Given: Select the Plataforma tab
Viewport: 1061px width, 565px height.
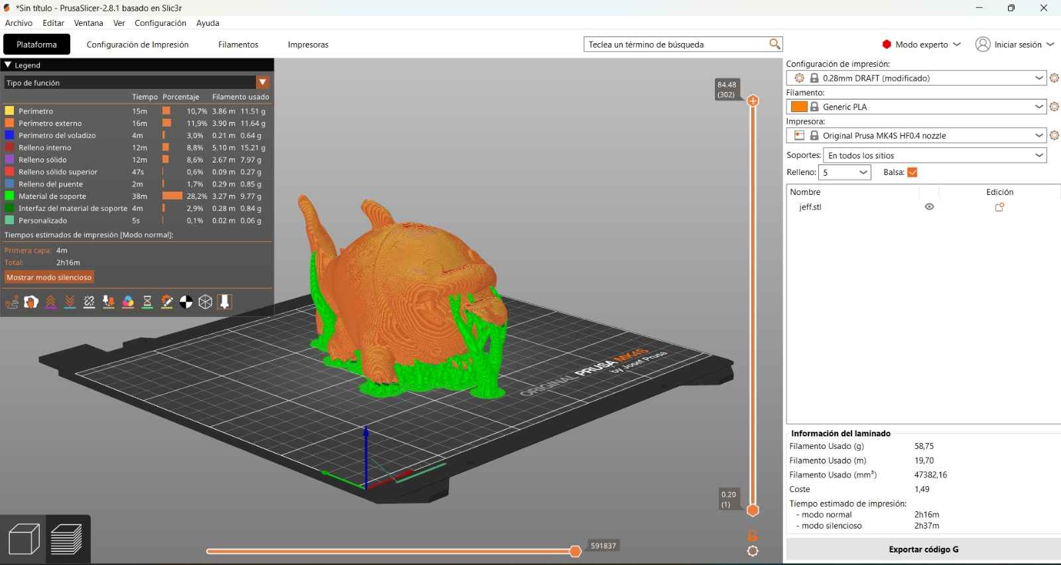Looking at the screenshot, I should tap(36, 44).
